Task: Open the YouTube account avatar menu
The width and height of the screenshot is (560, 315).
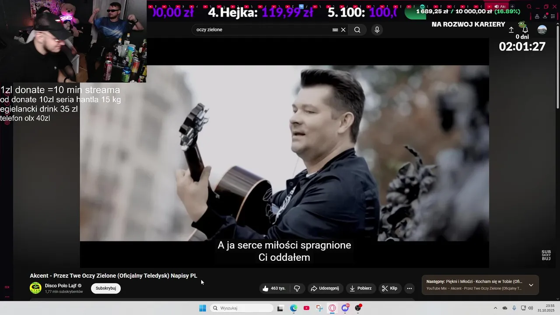Action: click(542, 30)
